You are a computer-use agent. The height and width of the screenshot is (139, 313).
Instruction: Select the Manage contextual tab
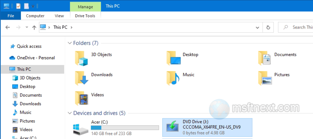click(x=85, y=7)
